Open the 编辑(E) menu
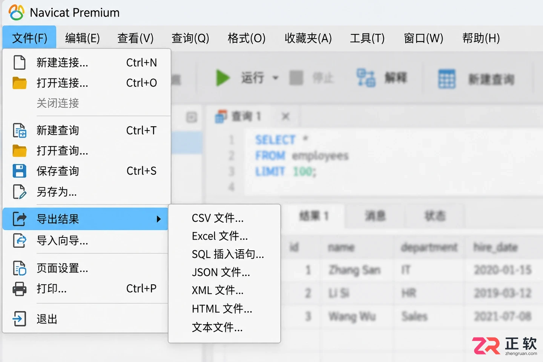Image resolution: width=543 pixels, height=362 pixels. click(x=82, y=38)
